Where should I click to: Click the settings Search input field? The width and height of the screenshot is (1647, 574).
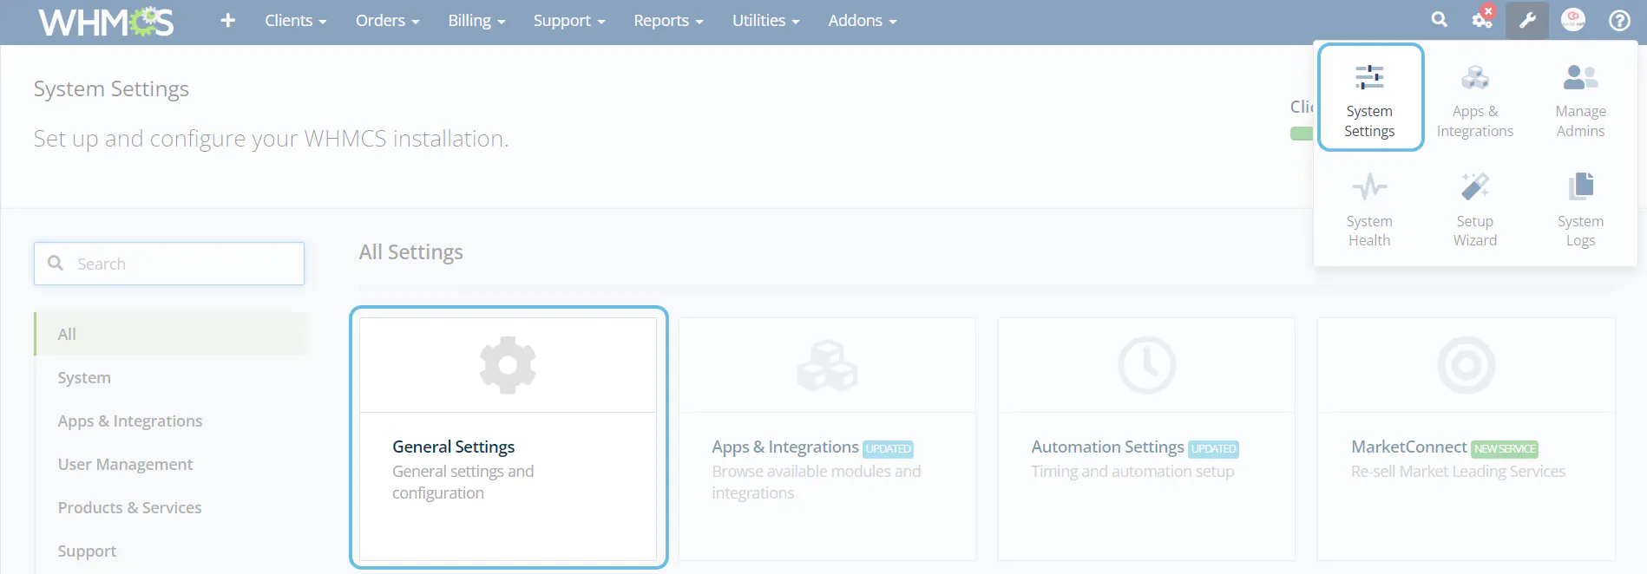(182, 264)
